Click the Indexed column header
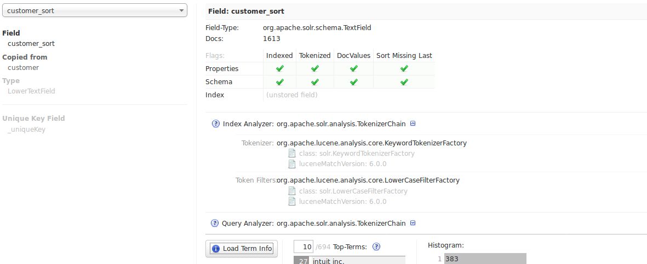This screenshot has height=264, width=647. (x=279, y=56)
